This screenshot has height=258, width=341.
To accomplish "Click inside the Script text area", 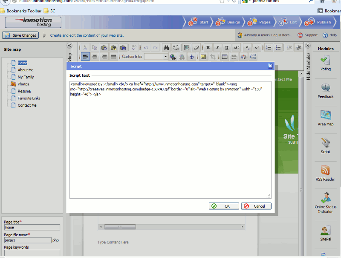I will [x=170, y=139].
